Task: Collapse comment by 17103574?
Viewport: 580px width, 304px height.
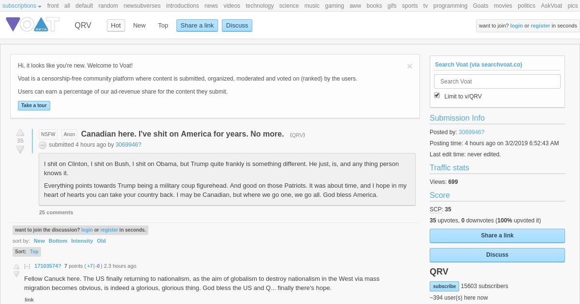Action: pyautogui.click(x=27, y=266)
